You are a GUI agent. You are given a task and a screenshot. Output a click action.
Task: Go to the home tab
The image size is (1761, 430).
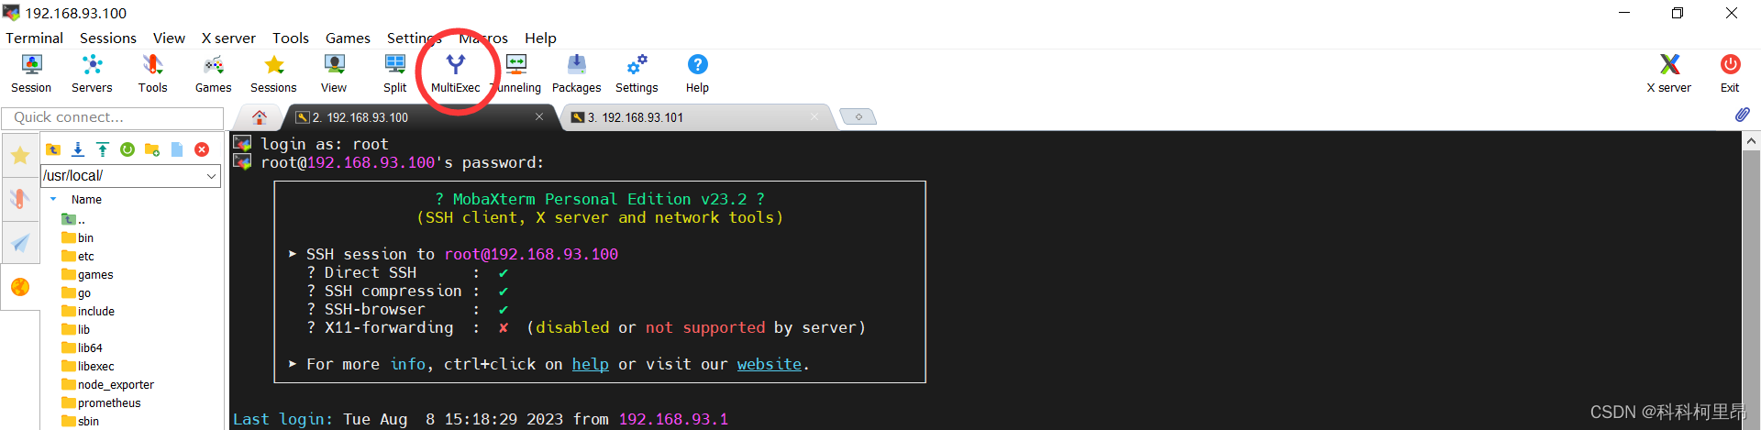260,117
